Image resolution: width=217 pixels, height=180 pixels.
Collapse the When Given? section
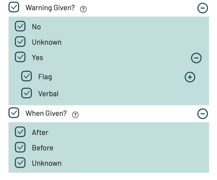pyautogui.click(x=202, y=114)
